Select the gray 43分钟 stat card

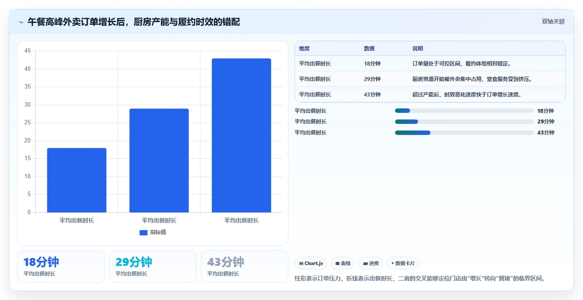point(244,266)
